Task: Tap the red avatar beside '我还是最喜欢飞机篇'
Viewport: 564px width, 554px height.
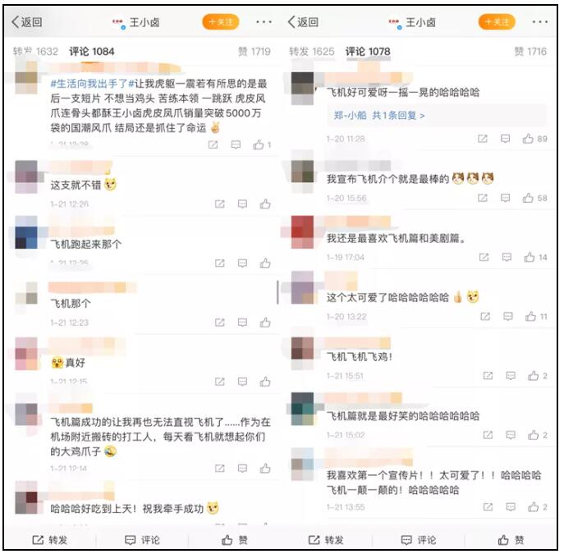Action: point(302,232)
